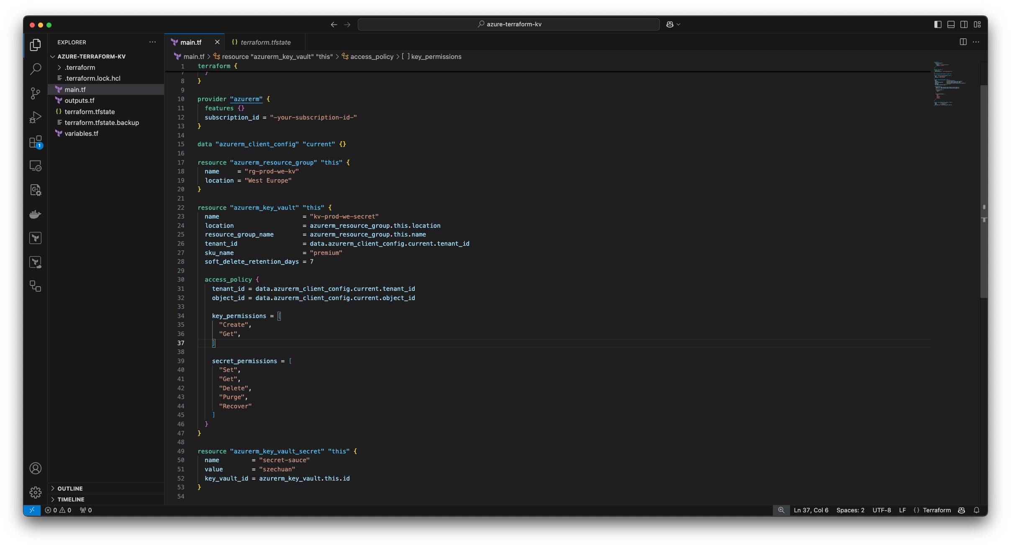Click the remote window indicator in status bar
Screen dimensions: 1011x547
pyautogui.click(x=32, y=510)
